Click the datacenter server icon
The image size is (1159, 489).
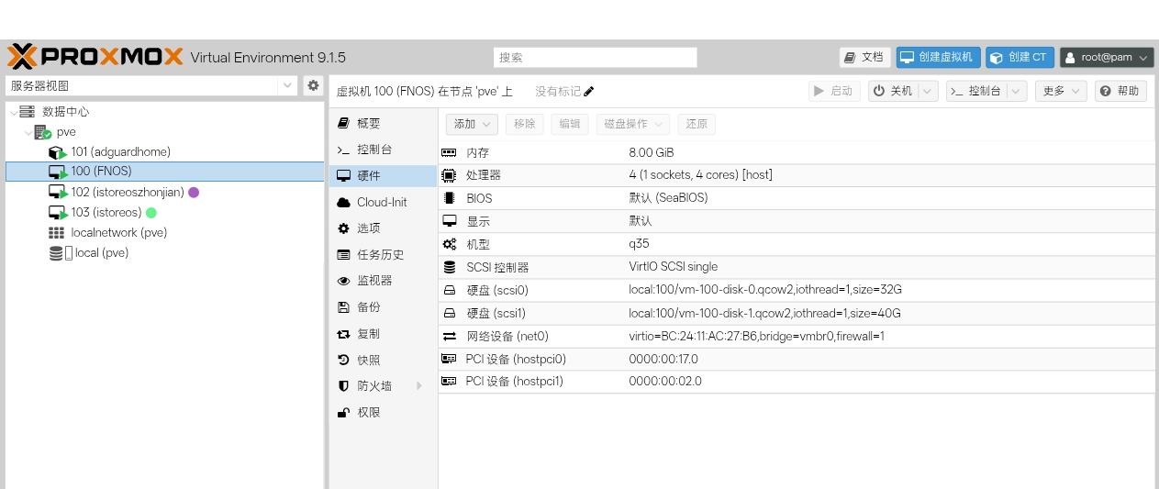click(28, 111)
